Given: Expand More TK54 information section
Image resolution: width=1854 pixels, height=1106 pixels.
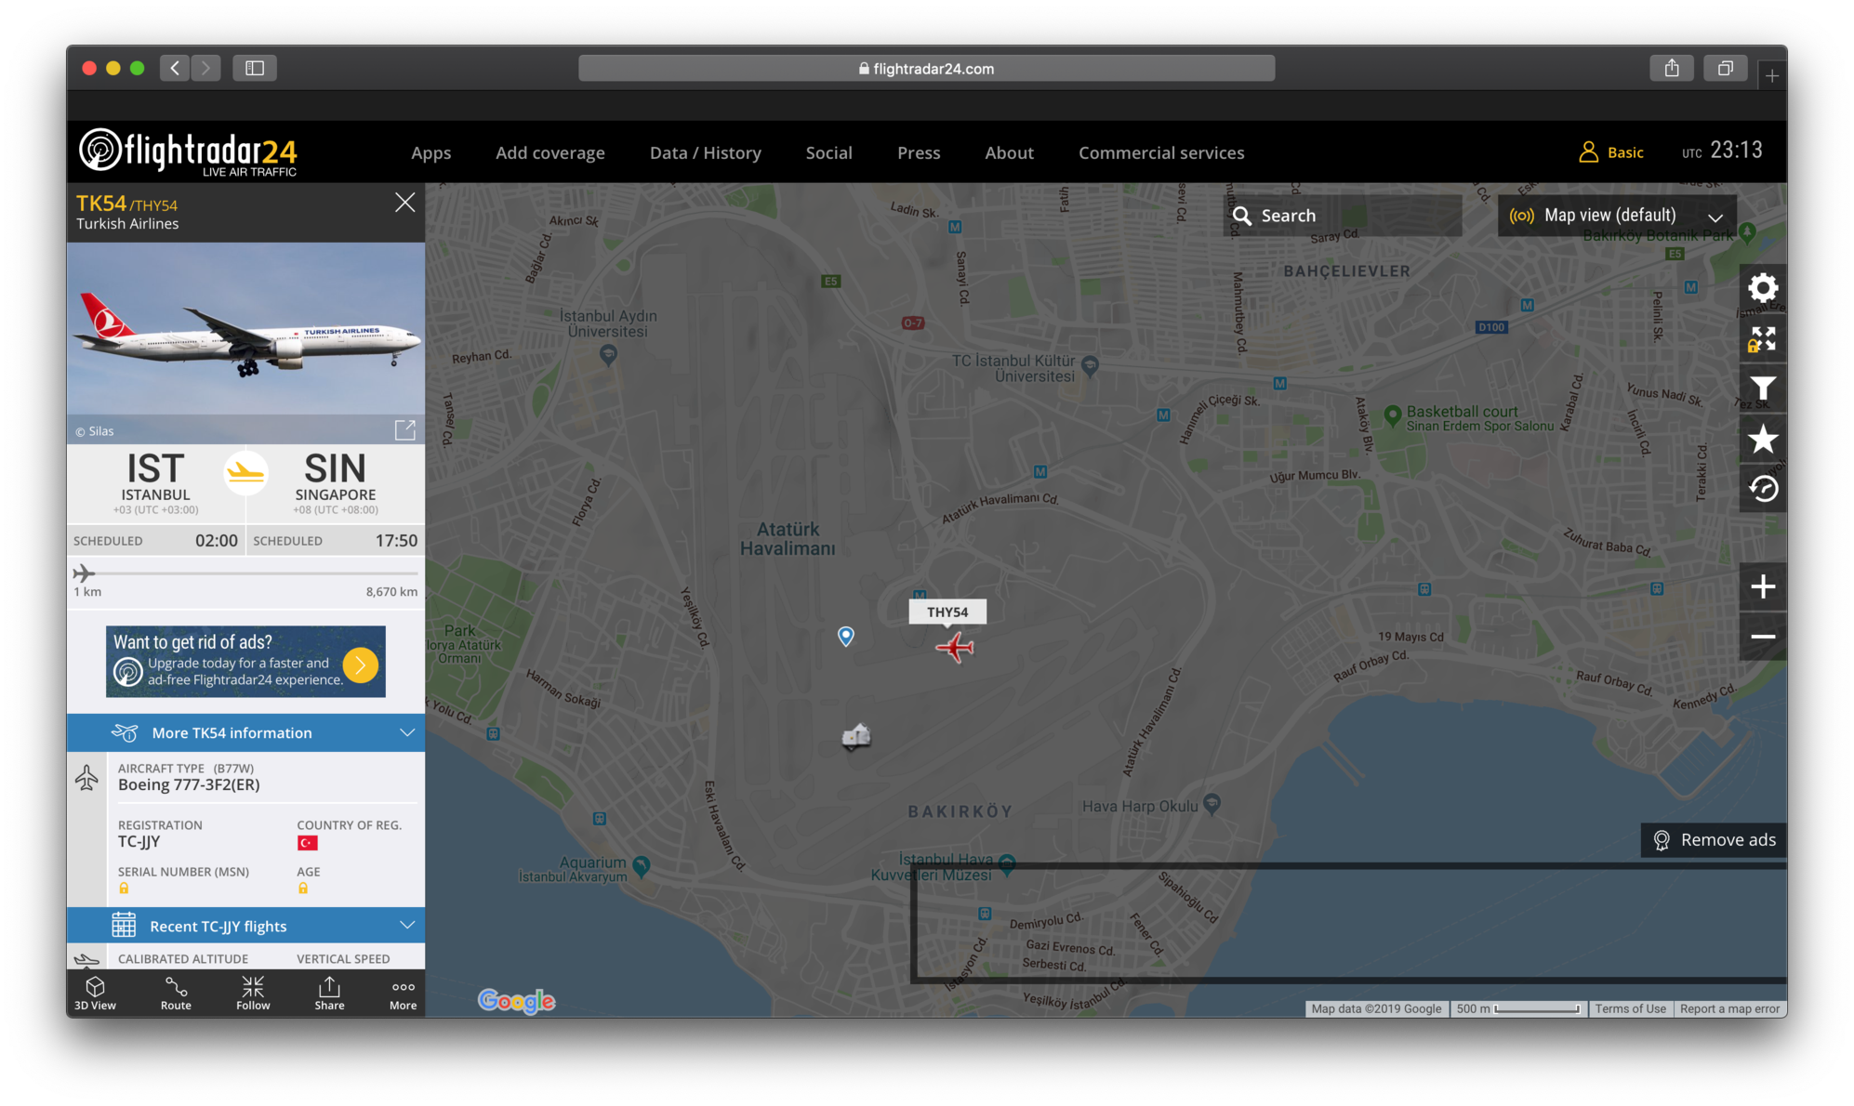Looking at the screenshot, I should (245, 732).
